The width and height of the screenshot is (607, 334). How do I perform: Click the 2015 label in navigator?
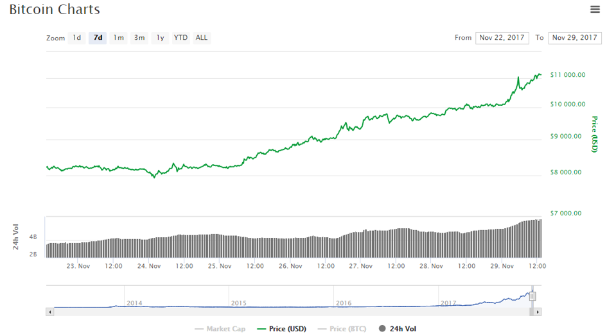[x=238, y=303]
